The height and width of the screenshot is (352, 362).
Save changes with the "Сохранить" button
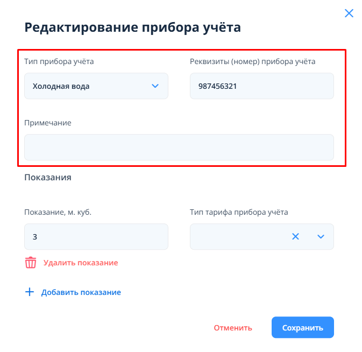coord(303,328)
